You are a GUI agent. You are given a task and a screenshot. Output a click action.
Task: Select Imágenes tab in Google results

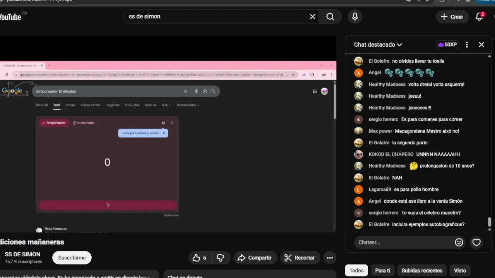pyautogui.click(x=113, y=105)
